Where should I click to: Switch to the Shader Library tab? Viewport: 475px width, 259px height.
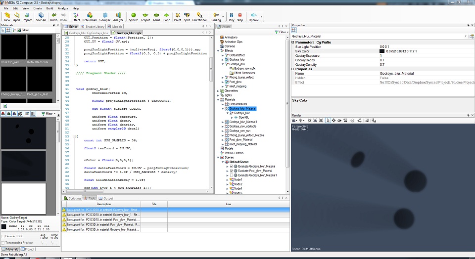point(94,26)
